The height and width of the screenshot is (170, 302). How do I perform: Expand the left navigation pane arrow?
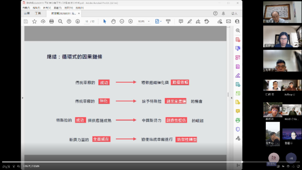[x=22, y=98]
